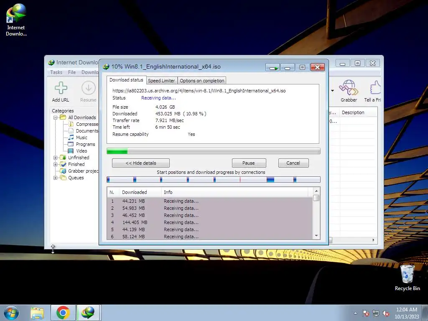
Task: Select connection row 3 with 46.452 MB
Action: point(210,215)
